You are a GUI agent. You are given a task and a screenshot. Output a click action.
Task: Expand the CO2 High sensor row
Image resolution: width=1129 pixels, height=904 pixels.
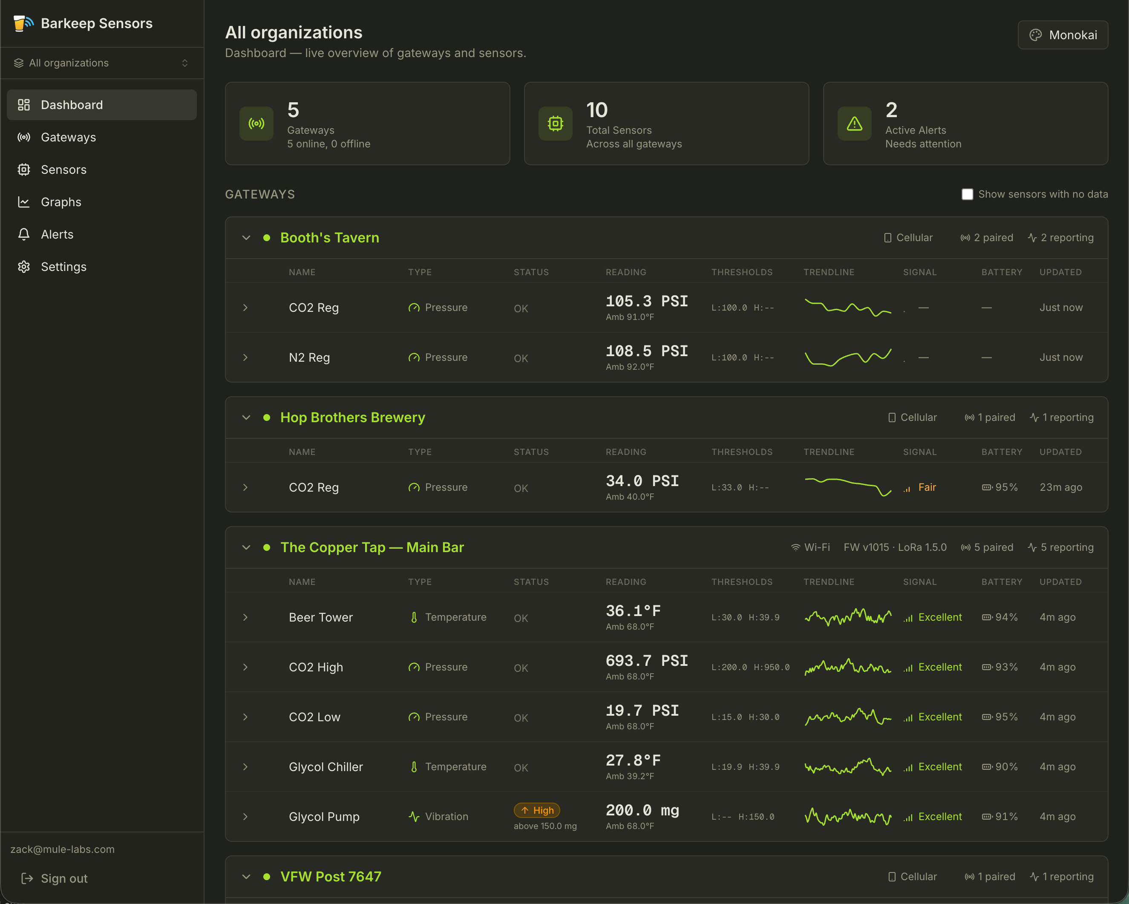coord(245,667)
